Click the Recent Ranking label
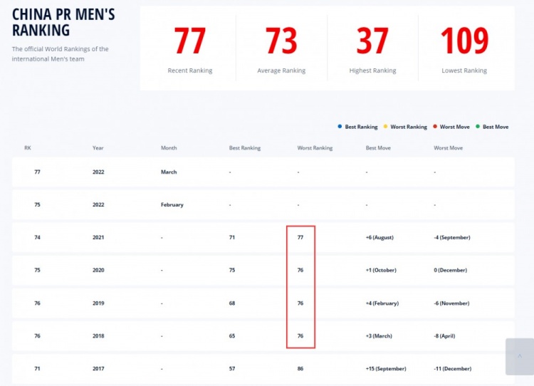This screenshot has height=386, width=534. [x=190, y=71]
